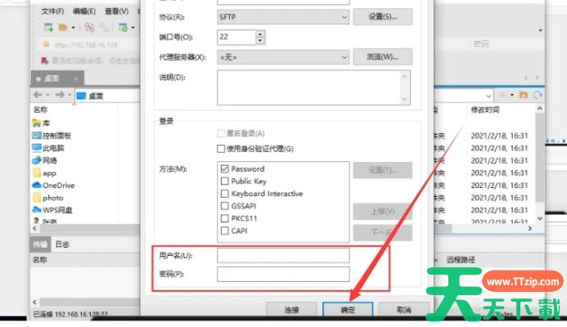Click the 确定 button
The width and height of the screenshot is (567, 327).
(348, 310)
